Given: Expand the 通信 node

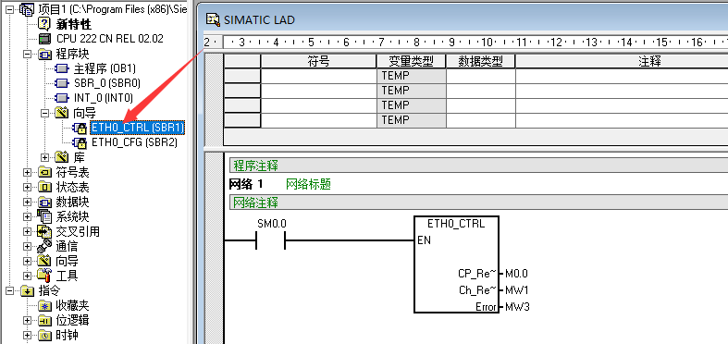Looking at the screenshot, I should (x=28, y=246).
